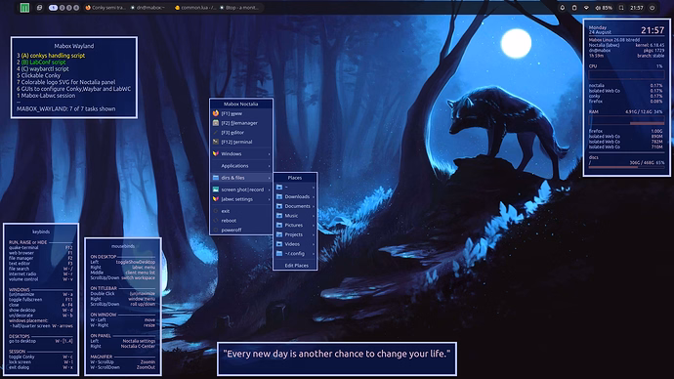This screenshot has height=379, width=674.
Task: Click the Downloads folder icon in Places
Action: tap(279, 196)
